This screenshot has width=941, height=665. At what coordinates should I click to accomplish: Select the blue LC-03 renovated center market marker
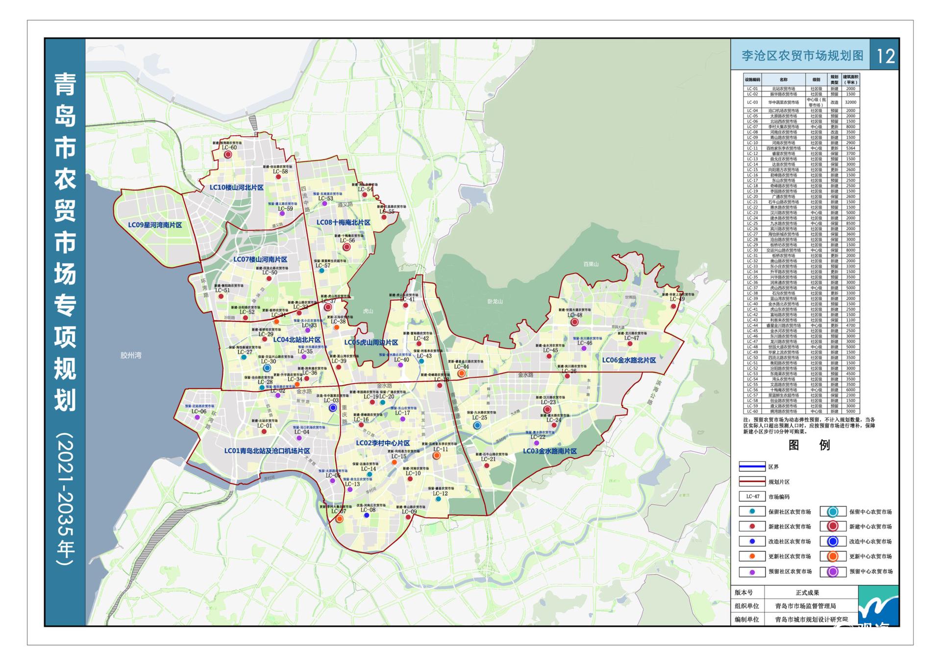coord(333,408)
